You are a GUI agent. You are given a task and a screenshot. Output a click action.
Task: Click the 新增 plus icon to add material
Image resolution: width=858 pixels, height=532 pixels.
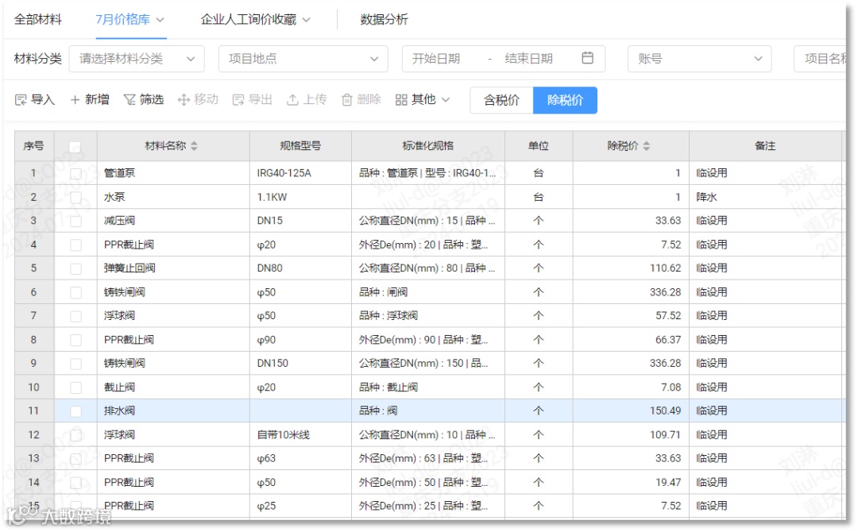tap(75, 100)
